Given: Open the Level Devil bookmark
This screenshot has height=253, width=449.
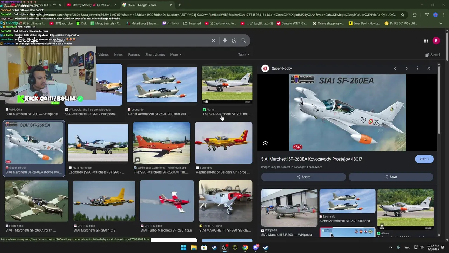Looking at the screenshot, I should [364, 24].
